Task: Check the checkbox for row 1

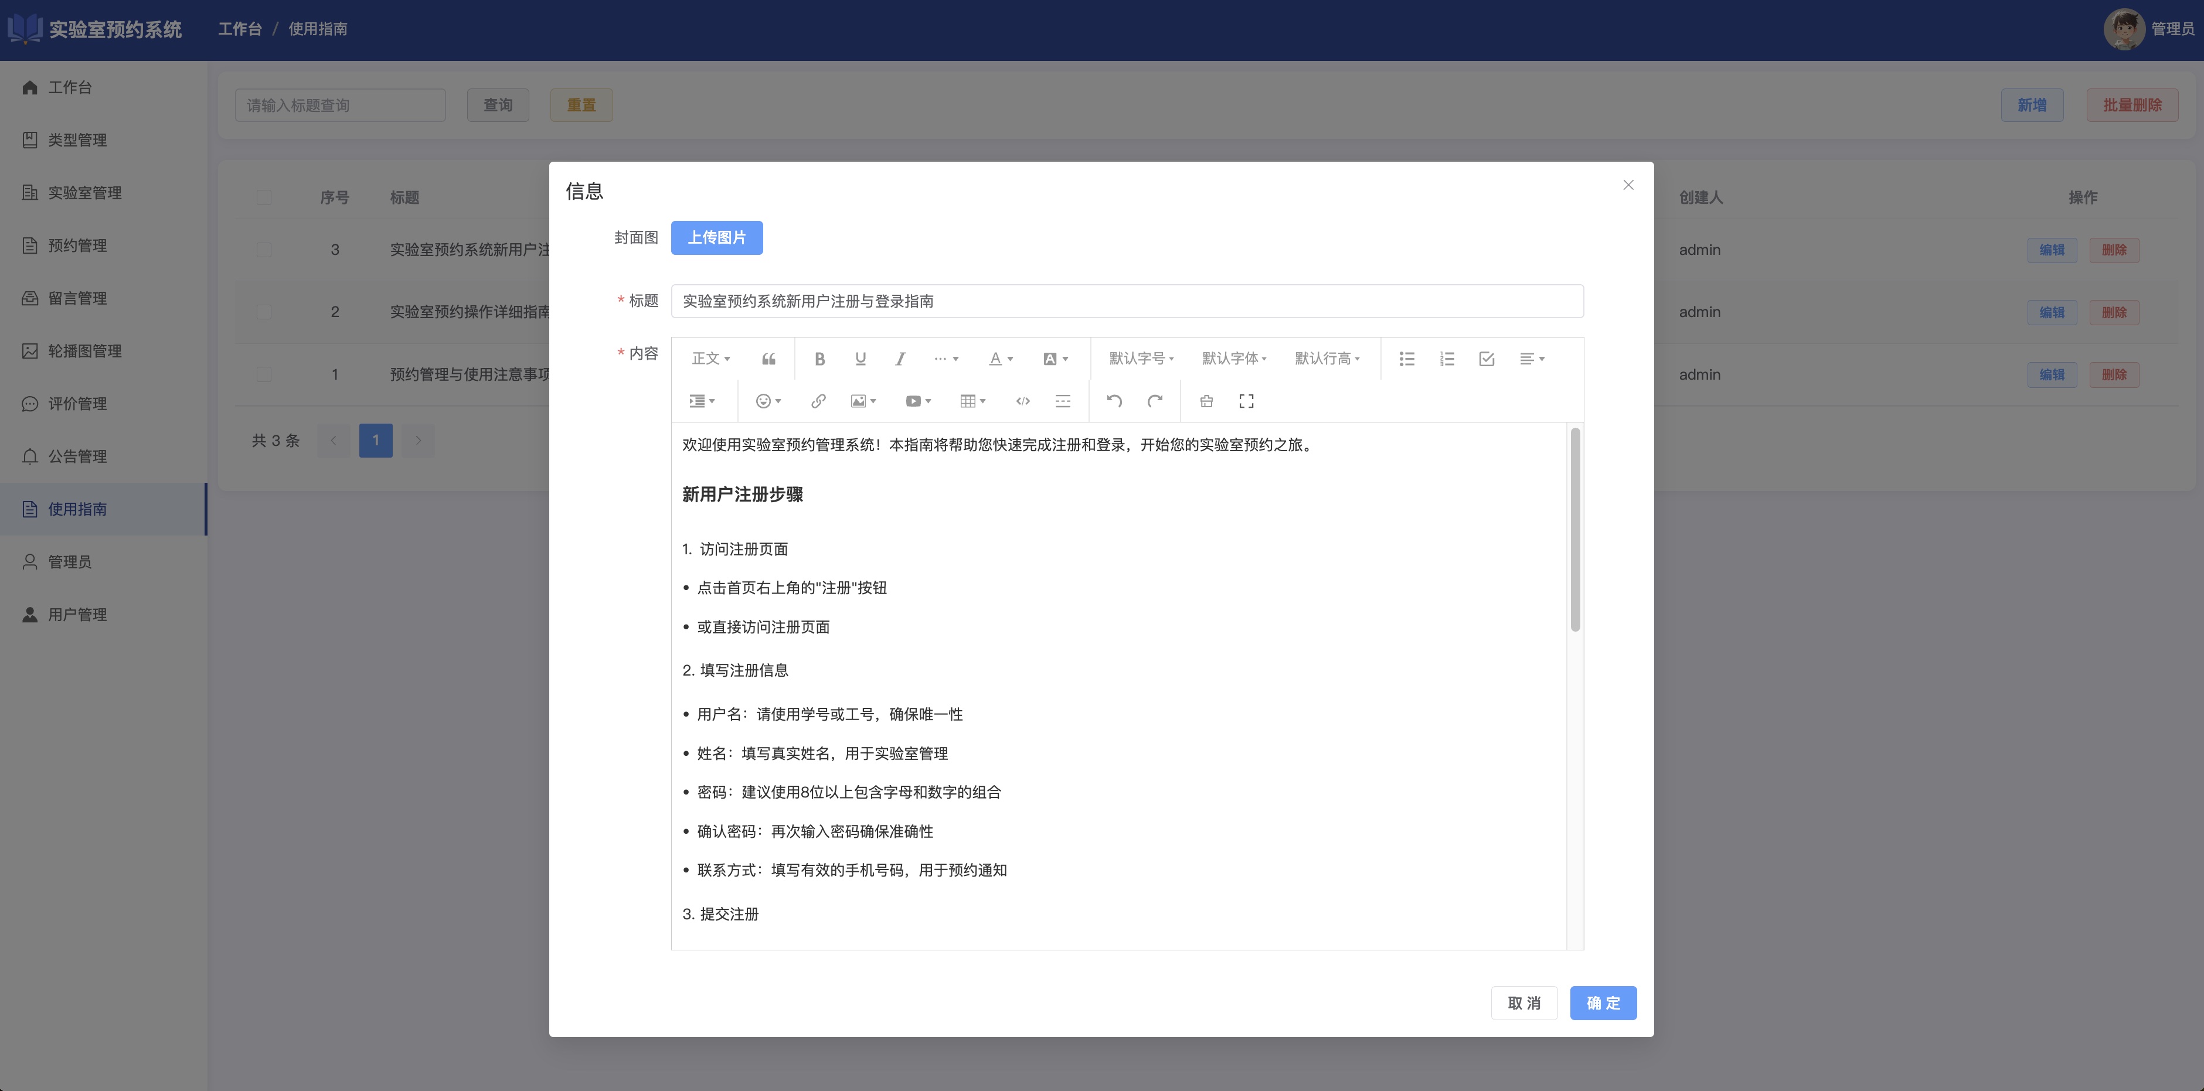Action: coord(264,374)
